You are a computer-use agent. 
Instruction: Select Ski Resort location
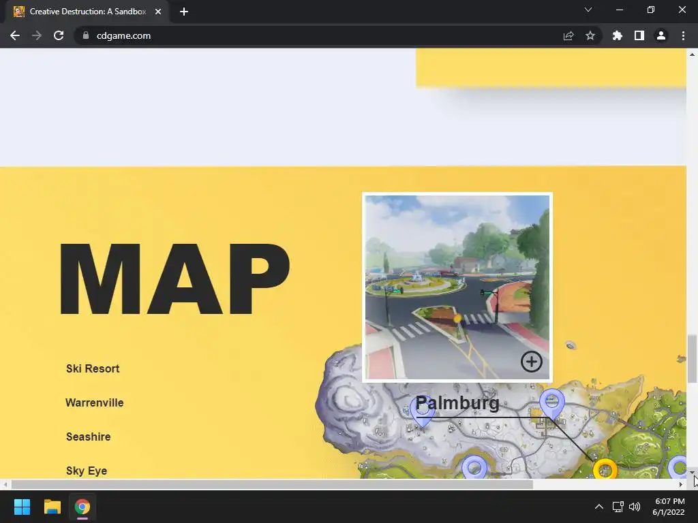click(93, 368)
